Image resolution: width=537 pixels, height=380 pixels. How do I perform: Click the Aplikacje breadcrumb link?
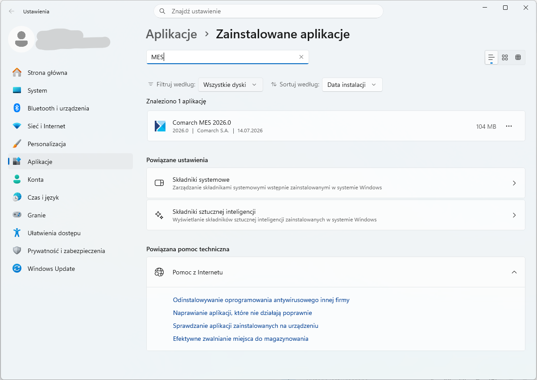tap(171, 34)
